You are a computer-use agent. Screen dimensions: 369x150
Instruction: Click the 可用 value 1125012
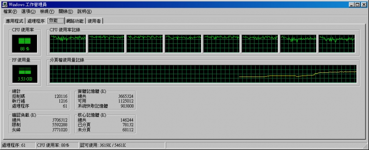[x=126, y=101]
